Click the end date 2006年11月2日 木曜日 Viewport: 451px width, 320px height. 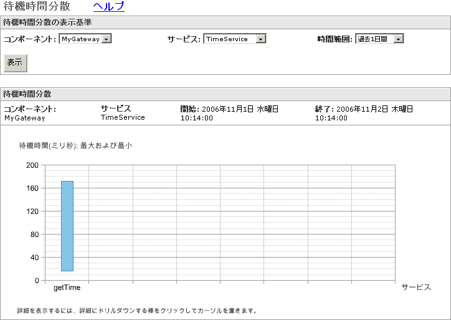tap(374, 109)
